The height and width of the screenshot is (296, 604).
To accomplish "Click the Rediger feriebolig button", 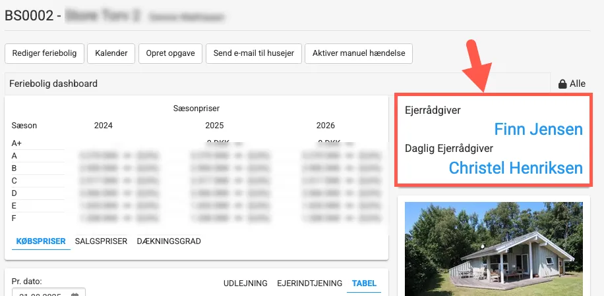I will click(x=45, y=53).
